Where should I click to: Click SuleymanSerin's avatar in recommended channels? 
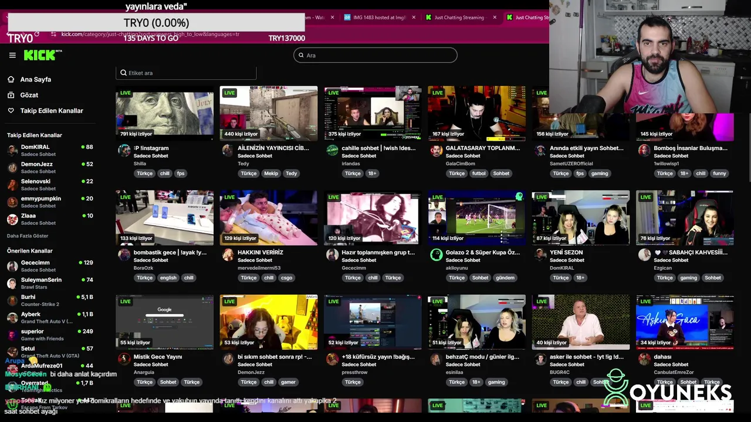tap(12, 283)
